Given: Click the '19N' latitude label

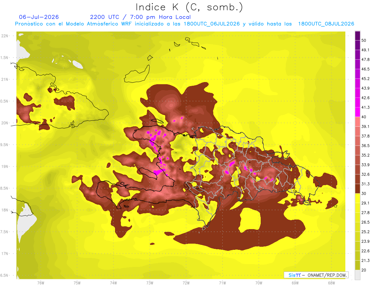Looking at the screenshot, I should (x=5, y=167).
